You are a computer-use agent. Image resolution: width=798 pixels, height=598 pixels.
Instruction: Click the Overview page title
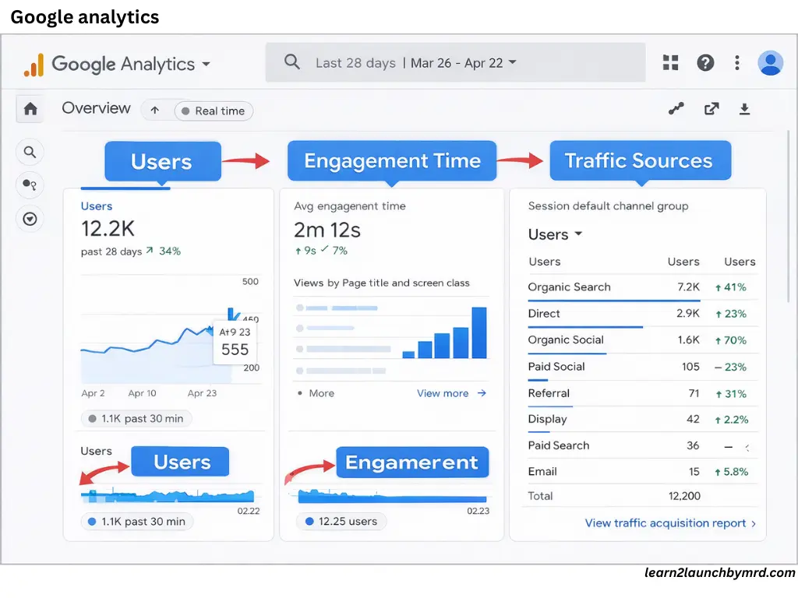(96, 108)
